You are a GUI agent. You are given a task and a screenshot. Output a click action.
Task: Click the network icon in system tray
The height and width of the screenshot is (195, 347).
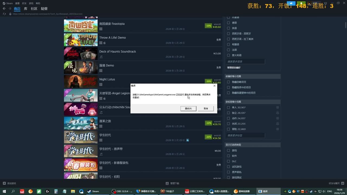click(x=319, y=191)
